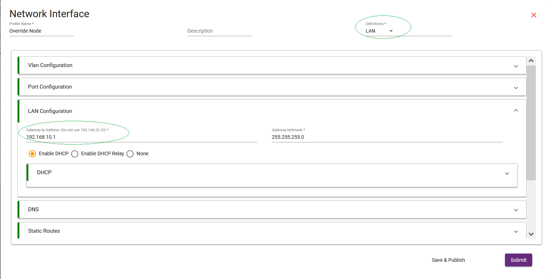Click the LAN Configuration header text
This screenshot has width=552, height=279.
point(50,111)
